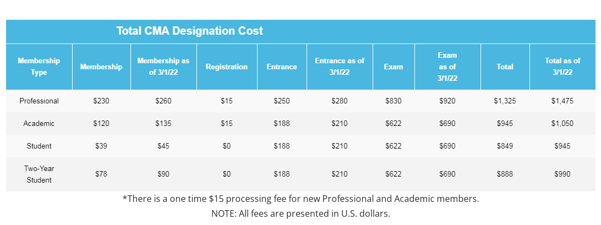The width and height of the screenshot is (601, 225).
Task: Click the $1,050 Academic total cell
Action: pos(562,124)
